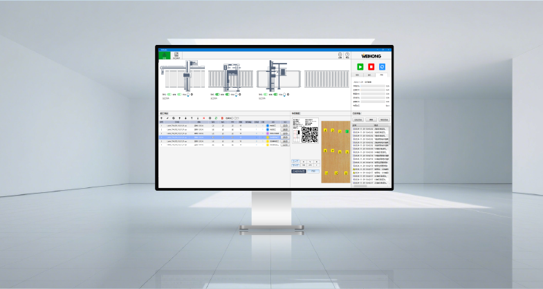Click the green marker on wood board
Image resolution: width=543 pixels, height=289 pixels.
(x=347, y=131)
